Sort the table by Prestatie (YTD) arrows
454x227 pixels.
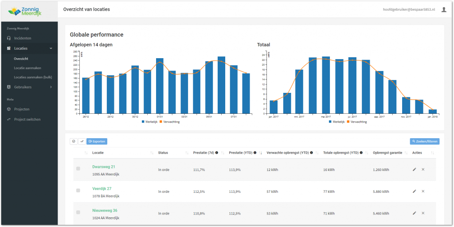tap(261, 153)
